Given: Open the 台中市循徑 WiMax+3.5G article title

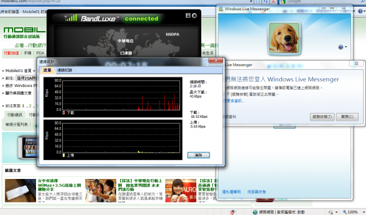Looking at the screenshot, I should pyautogui.click(x=59, y=185).
